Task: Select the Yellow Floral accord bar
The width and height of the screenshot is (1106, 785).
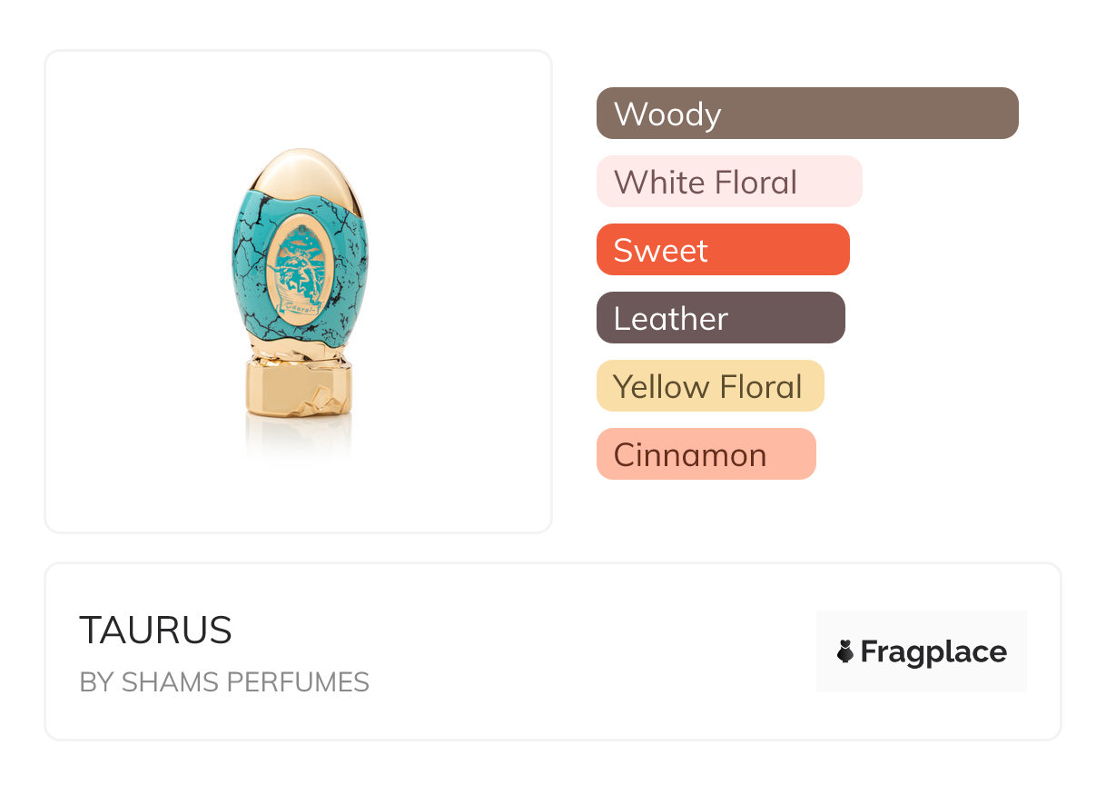Action: pyautogui.click(x=709, y=386)
